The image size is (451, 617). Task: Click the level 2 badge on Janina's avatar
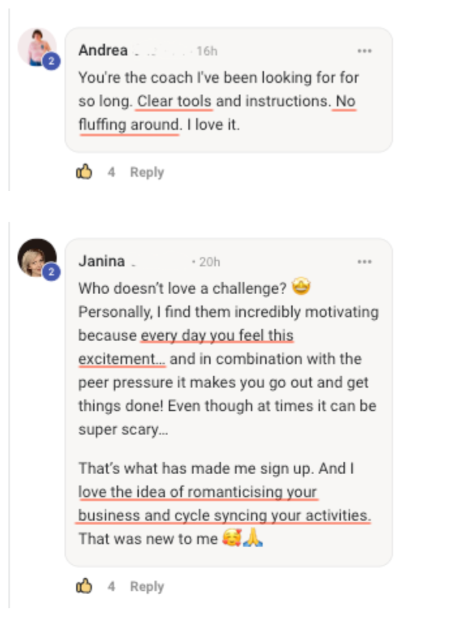click(51, 272)
